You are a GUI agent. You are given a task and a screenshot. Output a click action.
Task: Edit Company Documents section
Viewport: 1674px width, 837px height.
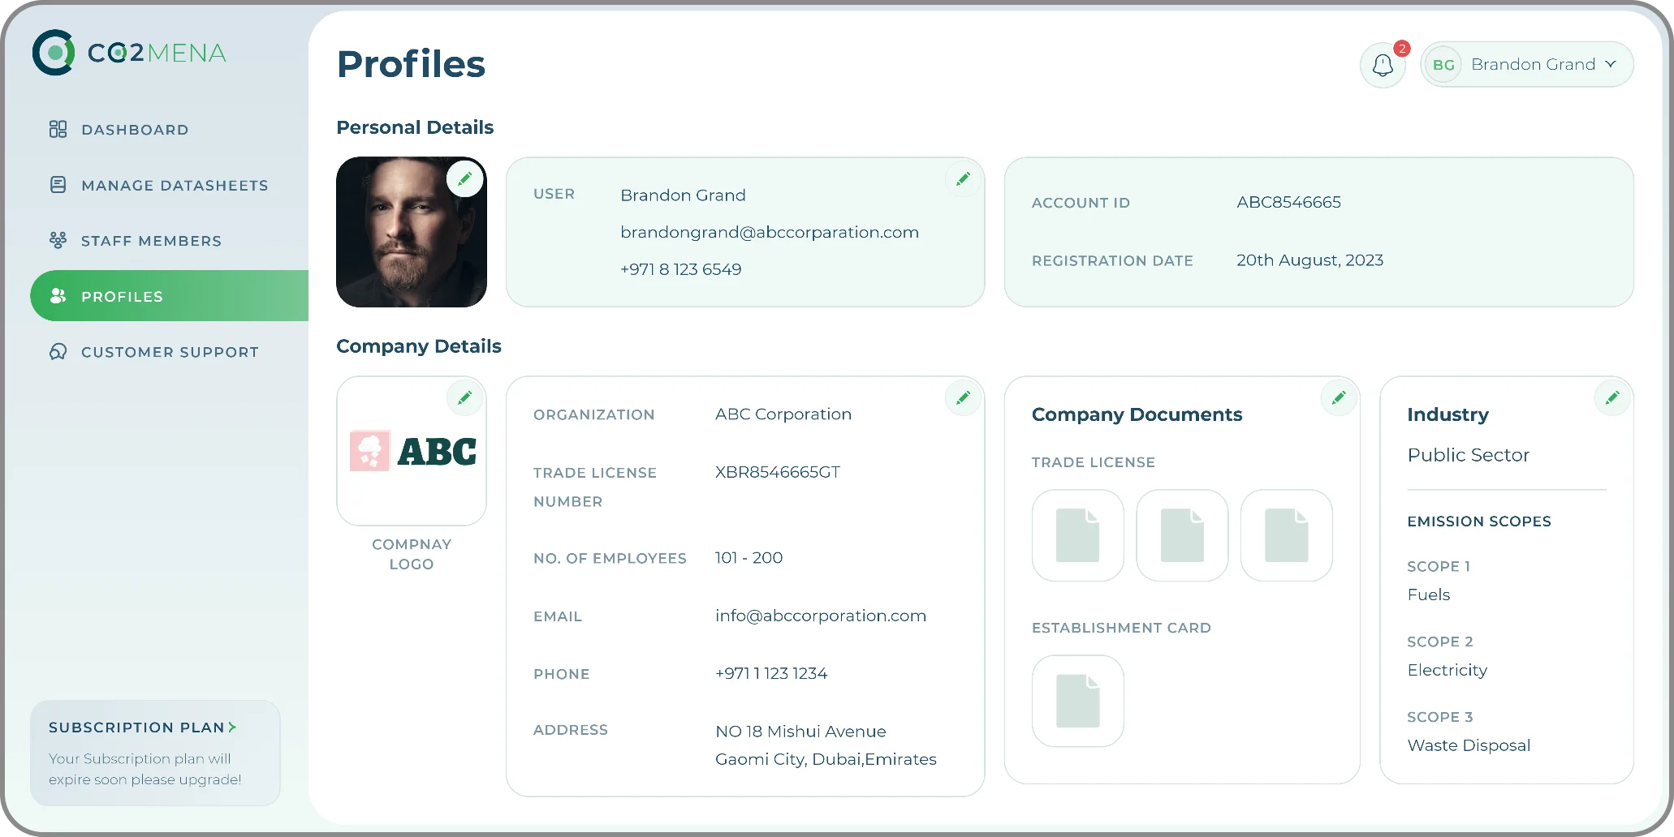click(x=1339, y=398)
